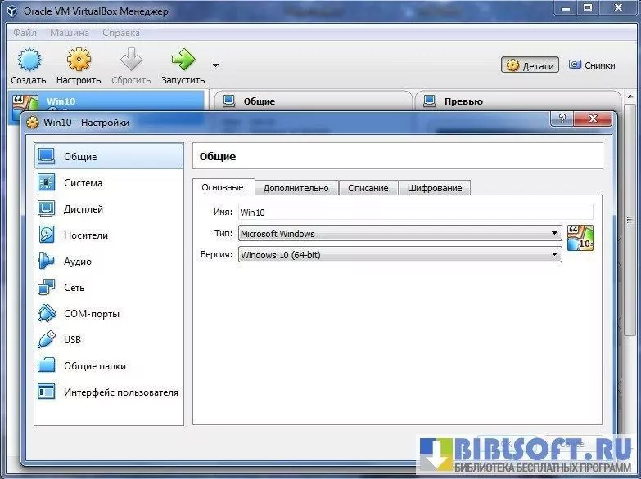Open Настроить settings gear icon
The image size is (641, 479).
(79, 60)
